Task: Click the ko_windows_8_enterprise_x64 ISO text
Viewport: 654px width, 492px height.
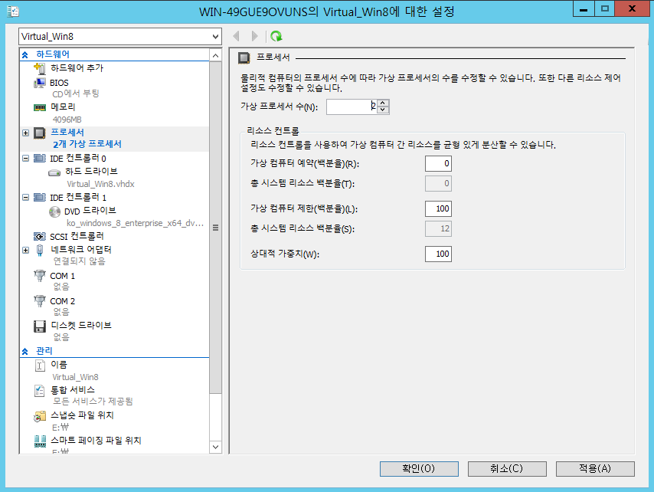Action: pos(135,223)
